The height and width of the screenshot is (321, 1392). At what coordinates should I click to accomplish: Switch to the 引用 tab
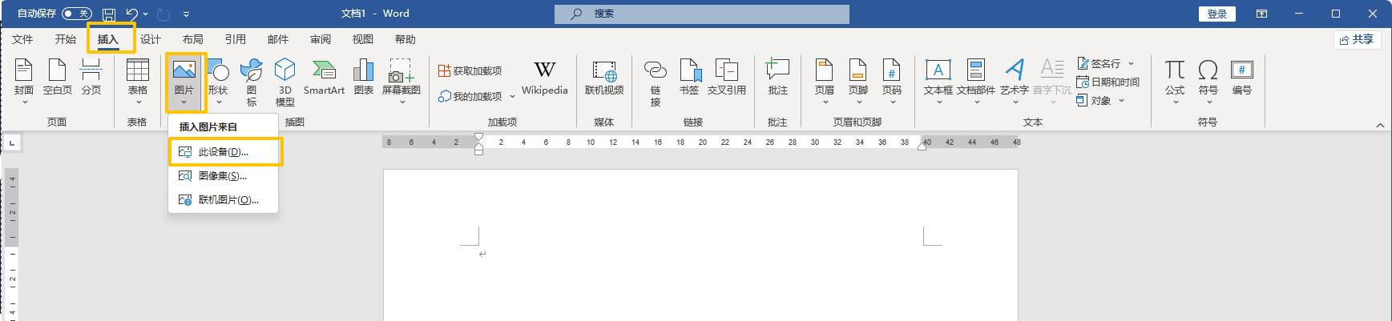tap(235, 39)
